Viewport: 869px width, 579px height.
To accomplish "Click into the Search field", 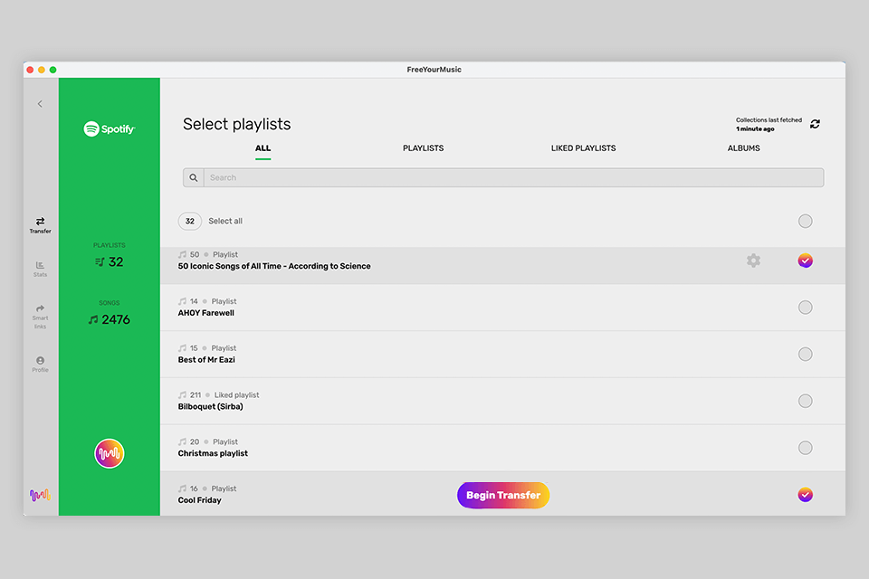I will 513,177.
